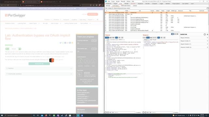Toggle Pretty view in Response pane
The width and height of the screenshot is (209, 117).
[x=144, y=38]
